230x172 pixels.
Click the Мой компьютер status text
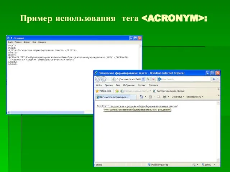coord(160,165)
